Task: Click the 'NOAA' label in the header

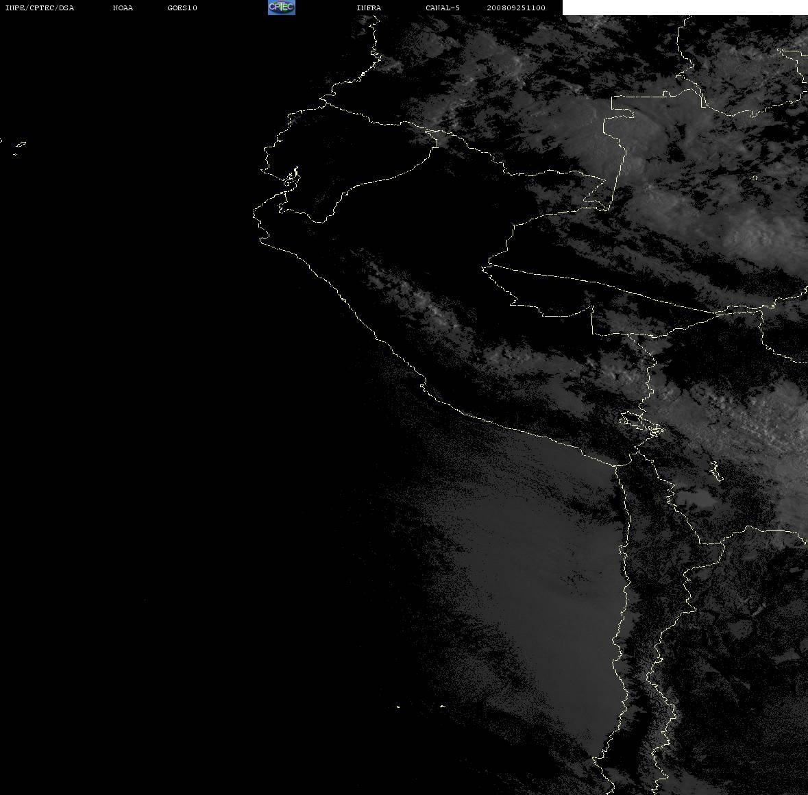Action: 123,8
